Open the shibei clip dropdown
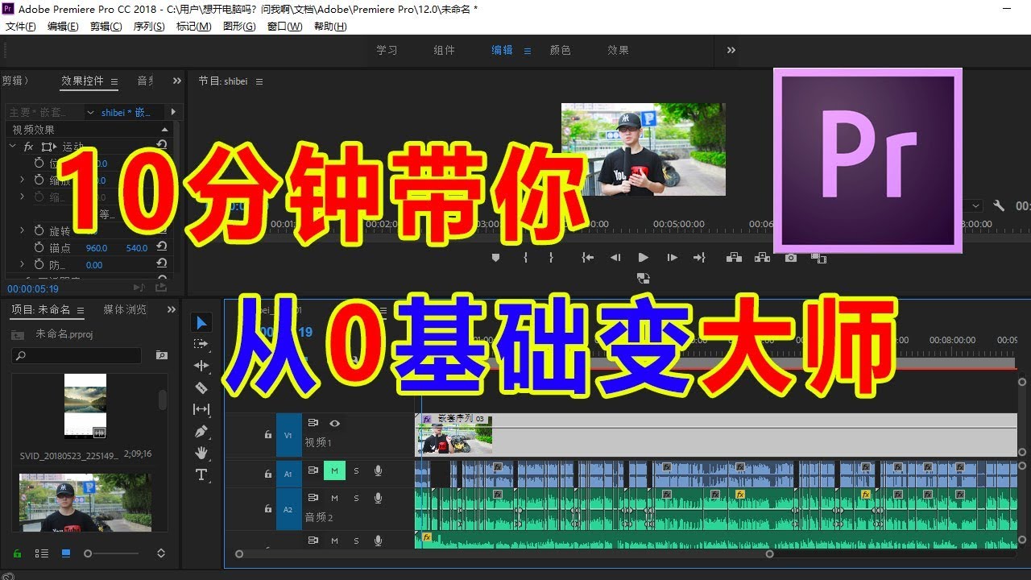The width and height of the screenshot is (1031, 580). [x=91, y=113]
